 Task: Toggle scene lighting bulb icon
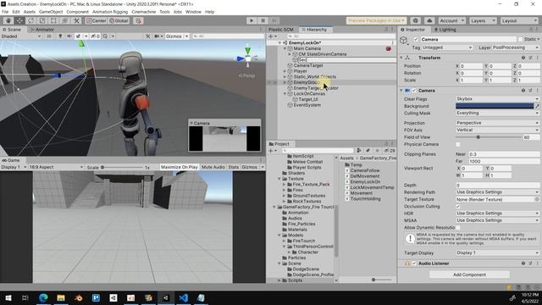60,36
